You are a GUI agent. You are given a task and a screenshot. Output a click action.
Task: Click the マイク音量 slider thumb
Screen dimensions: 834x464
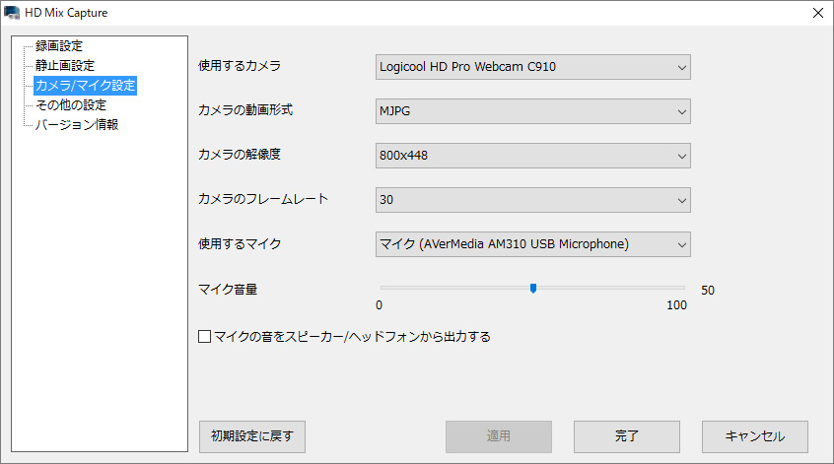(x=532, y=288)
